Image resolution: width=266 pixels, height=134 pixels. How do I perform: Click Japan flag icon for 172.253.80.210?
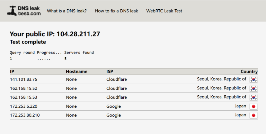click(254, 115)
